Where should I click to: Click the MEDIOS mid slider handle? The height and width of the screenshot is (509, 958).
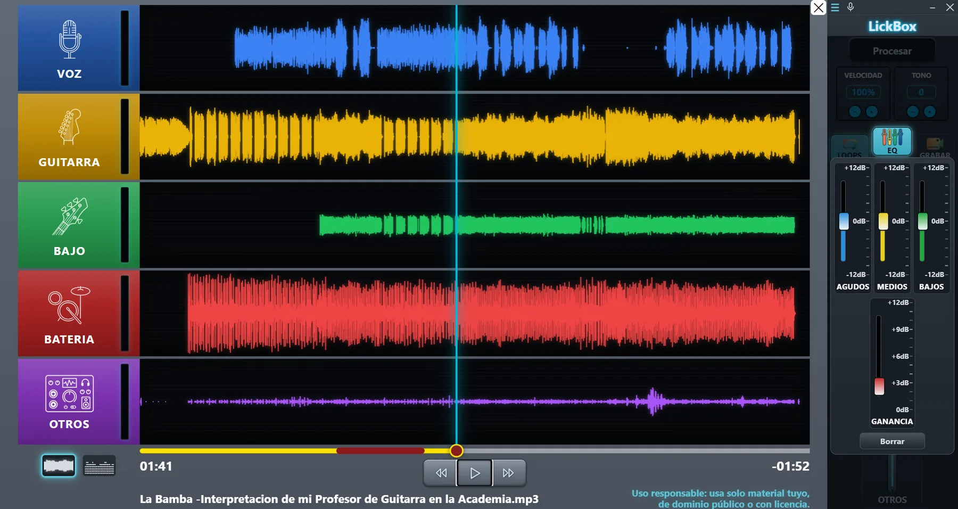click(x=883, y=221)
